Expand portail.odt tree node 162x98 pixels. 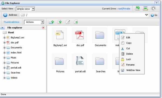[x=4, y=68]
